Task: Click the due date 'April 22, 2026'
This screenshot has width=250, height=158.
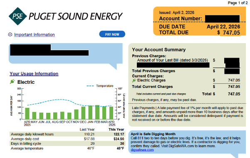Action: [x=223, y=27]
